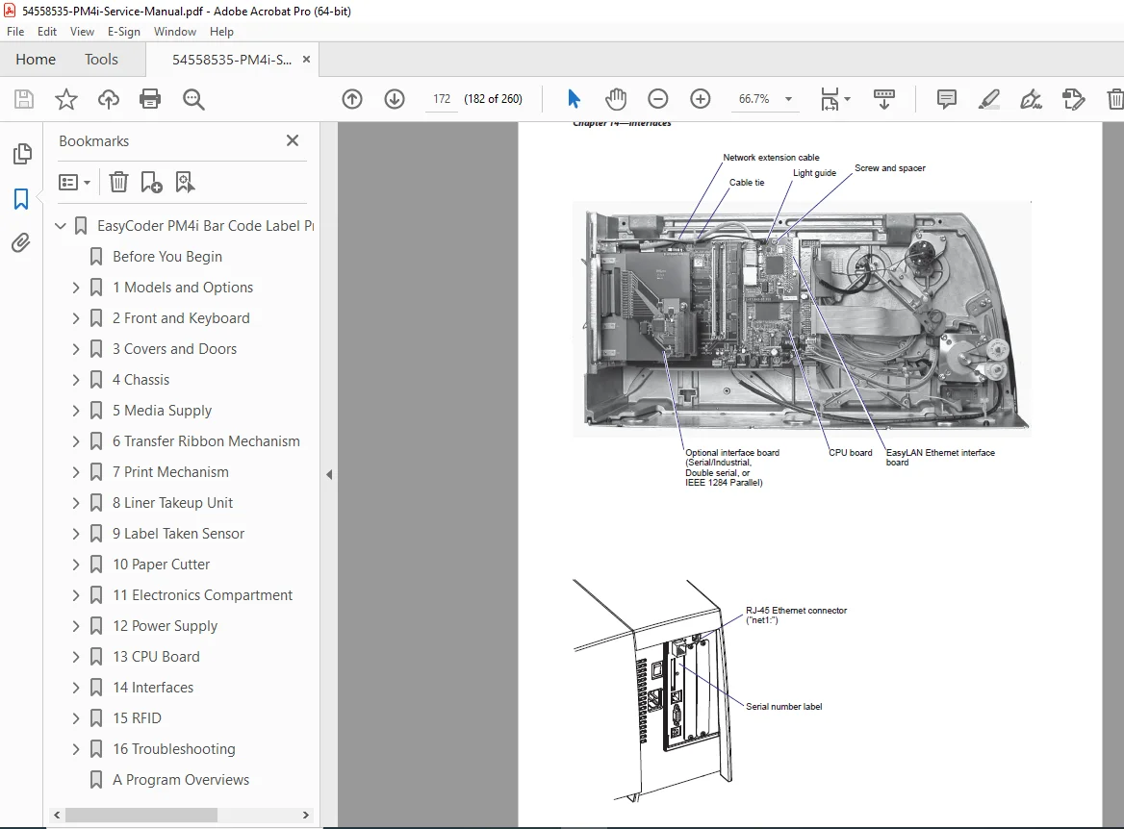Open the Help menu
The height and width of the screenshot is (829, 1124).
point(221,32)
